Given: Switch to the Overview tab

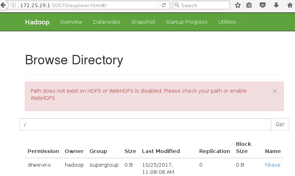Looking at the screenshot, I should pyautogui.click(x=71, y=22).
